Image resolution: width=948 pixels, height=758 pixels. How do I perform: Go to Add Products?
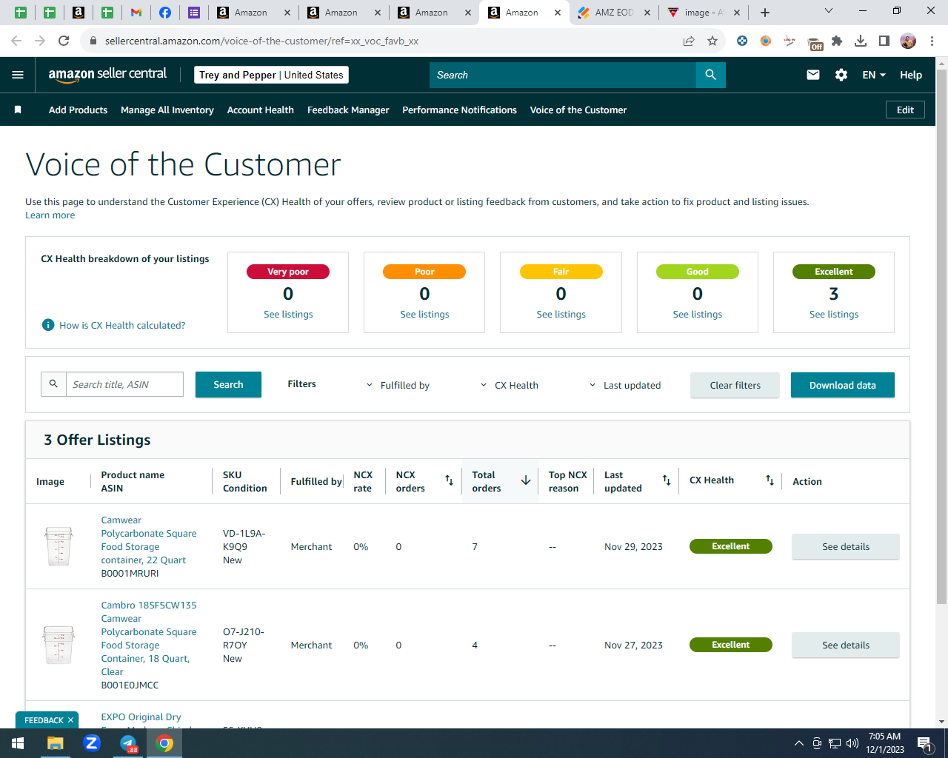[78, 110]
